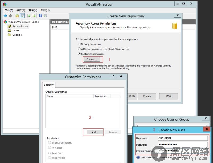
Task: Click the Password input field
Action: tap(183, 144)
